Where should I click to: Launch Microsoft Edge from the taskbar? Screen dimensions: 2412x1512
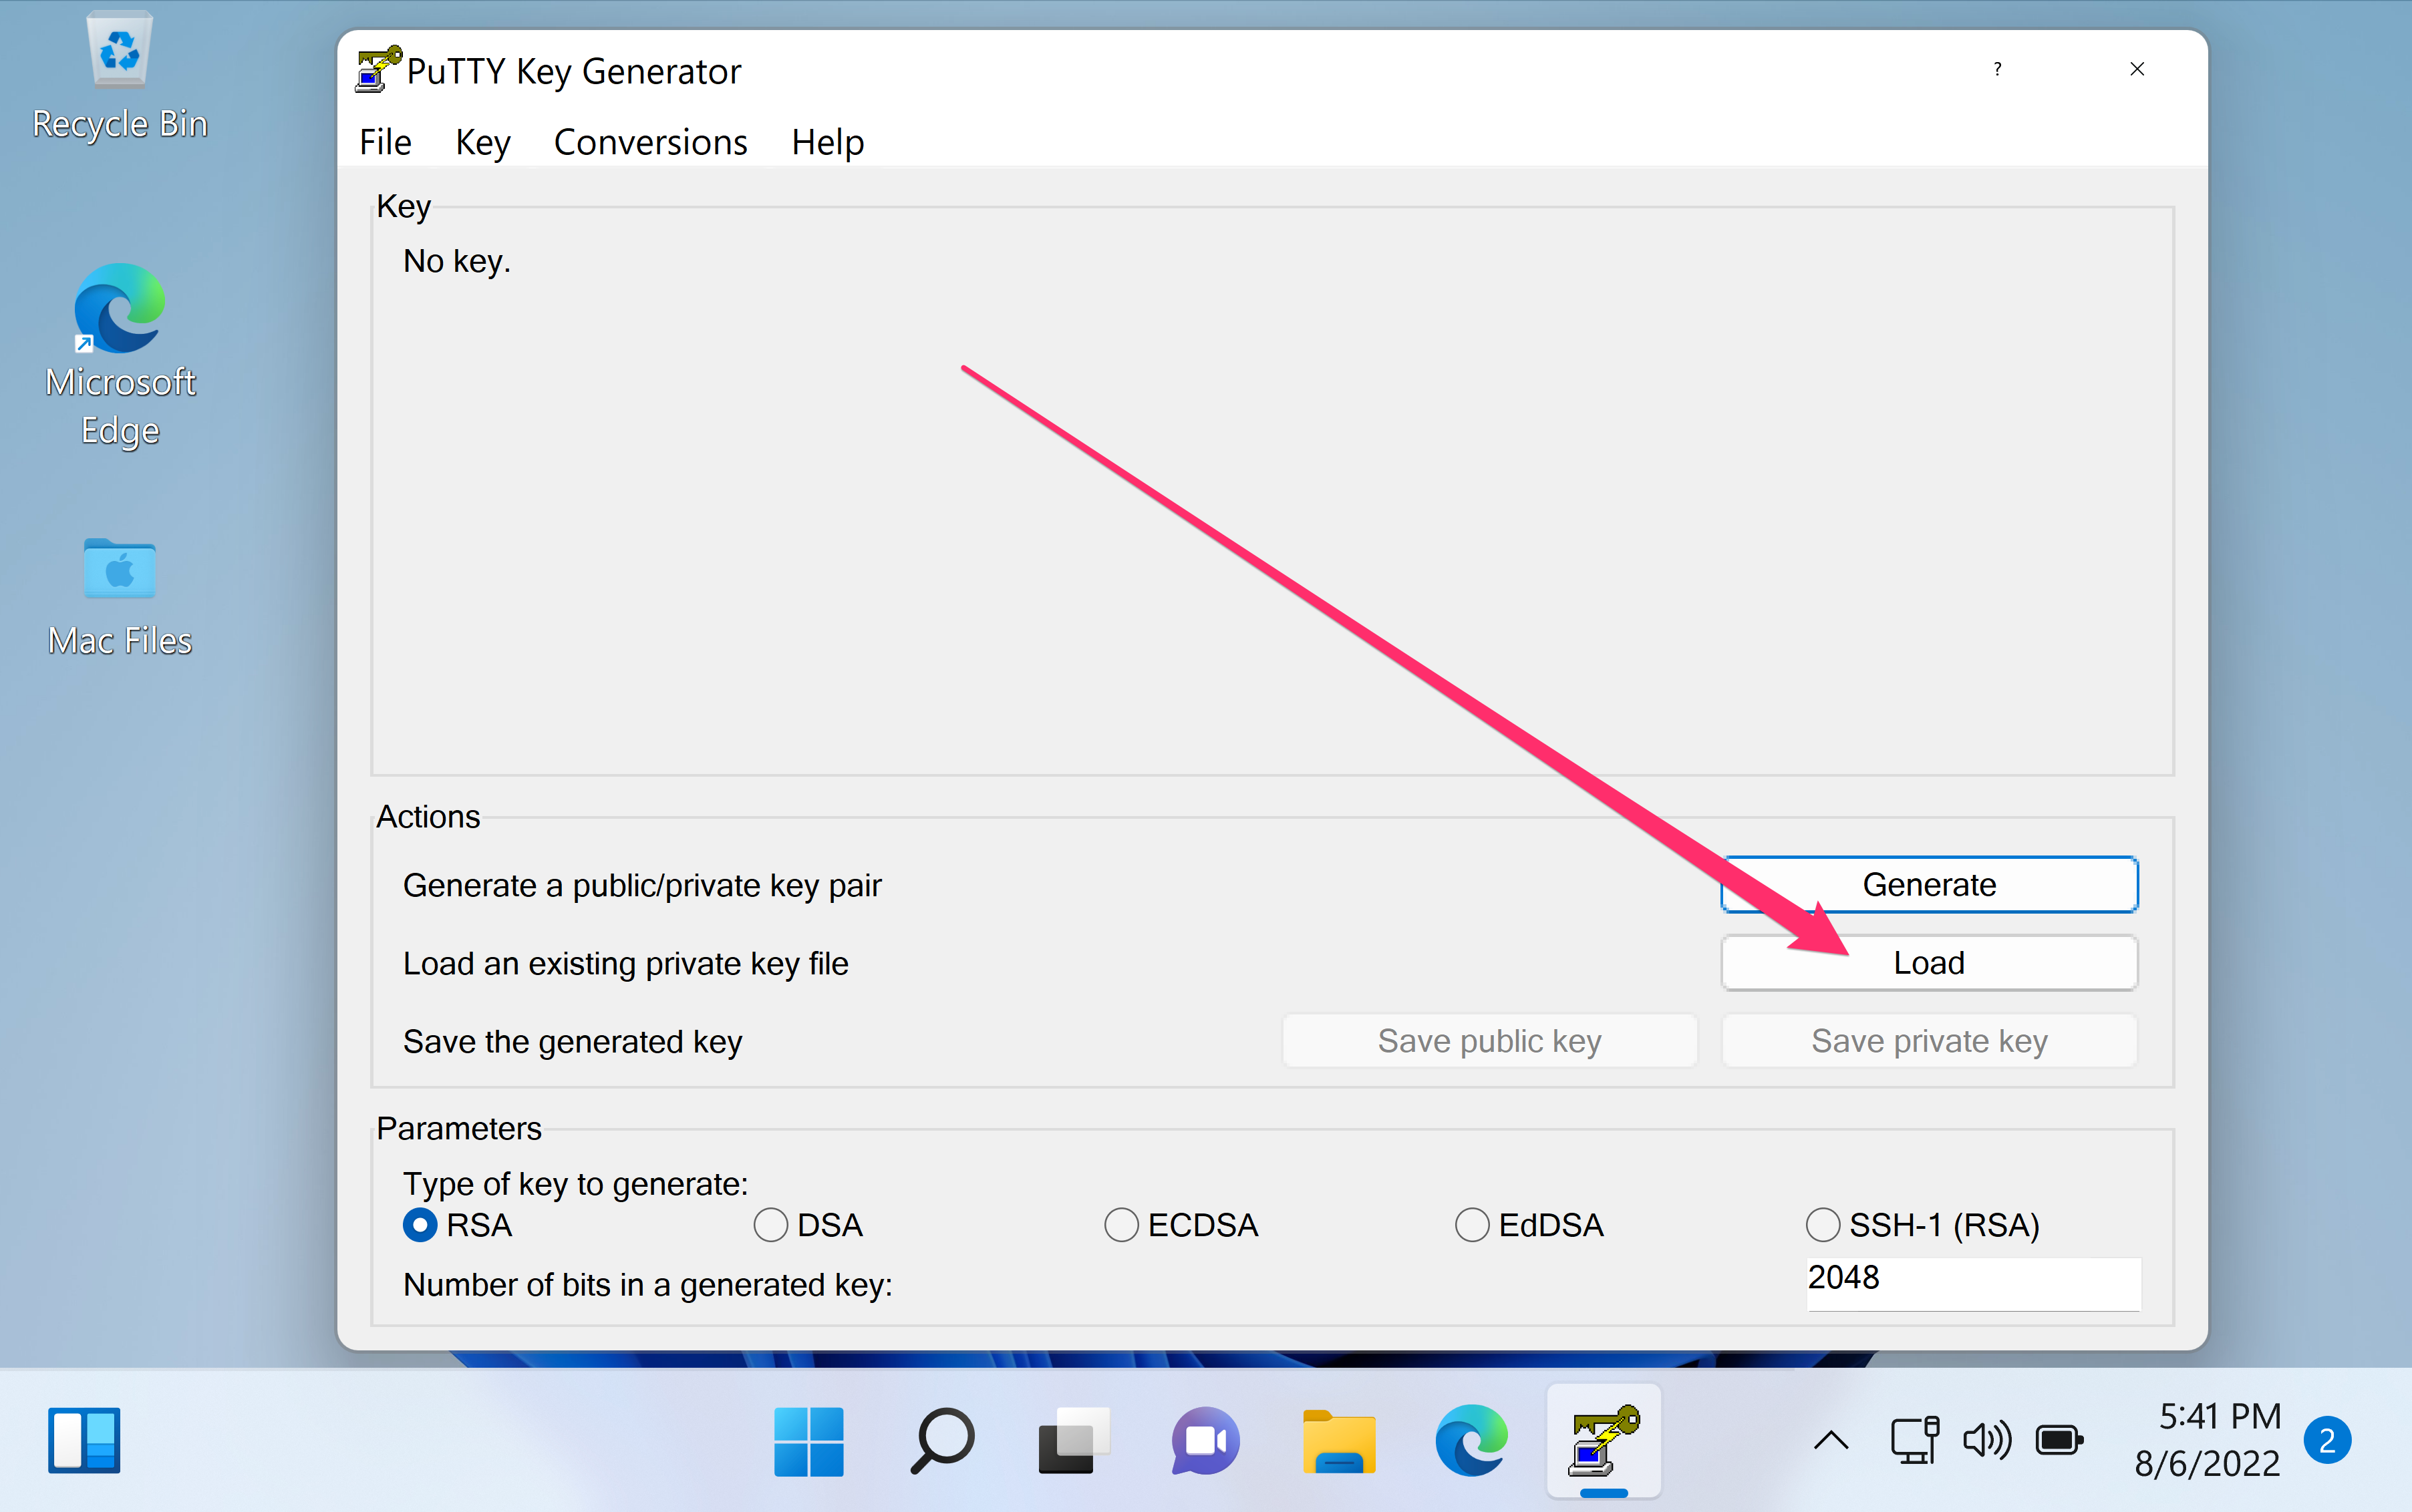pos(1471,1441)
